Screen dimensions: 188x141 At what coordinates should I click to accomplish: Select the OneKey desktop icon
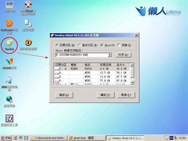9,44
